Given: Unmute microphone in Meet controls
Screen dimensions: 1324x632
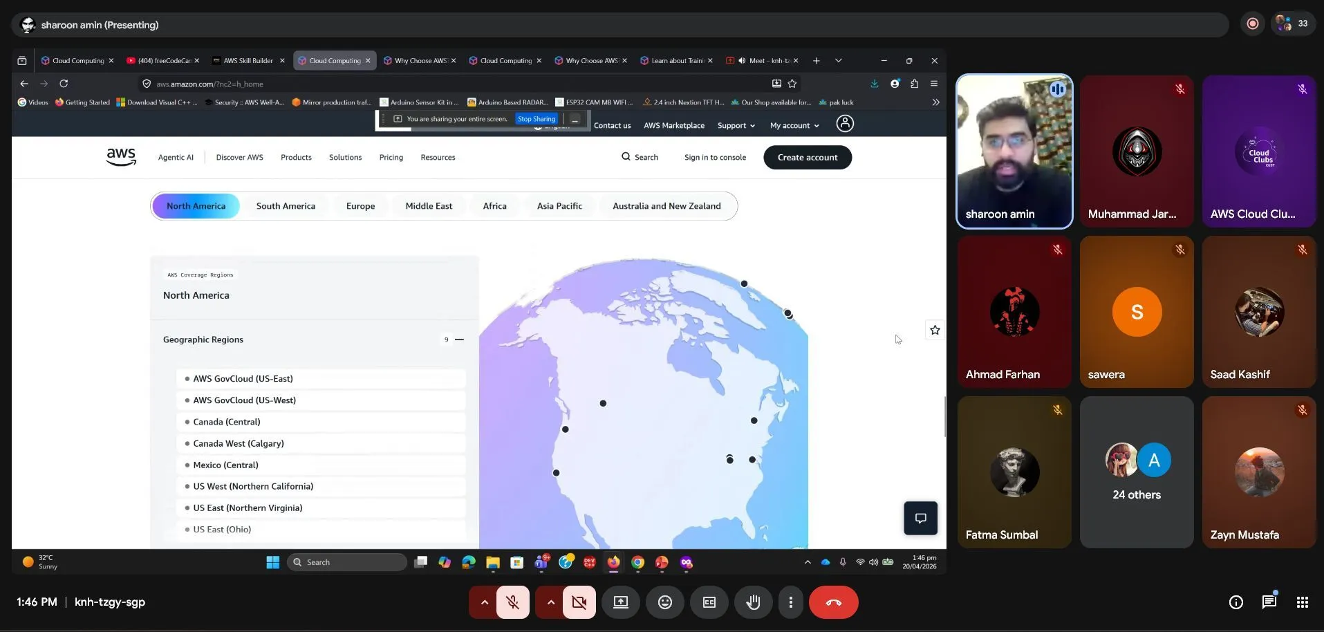Looking at the screenshot, I should click(512, 602).
